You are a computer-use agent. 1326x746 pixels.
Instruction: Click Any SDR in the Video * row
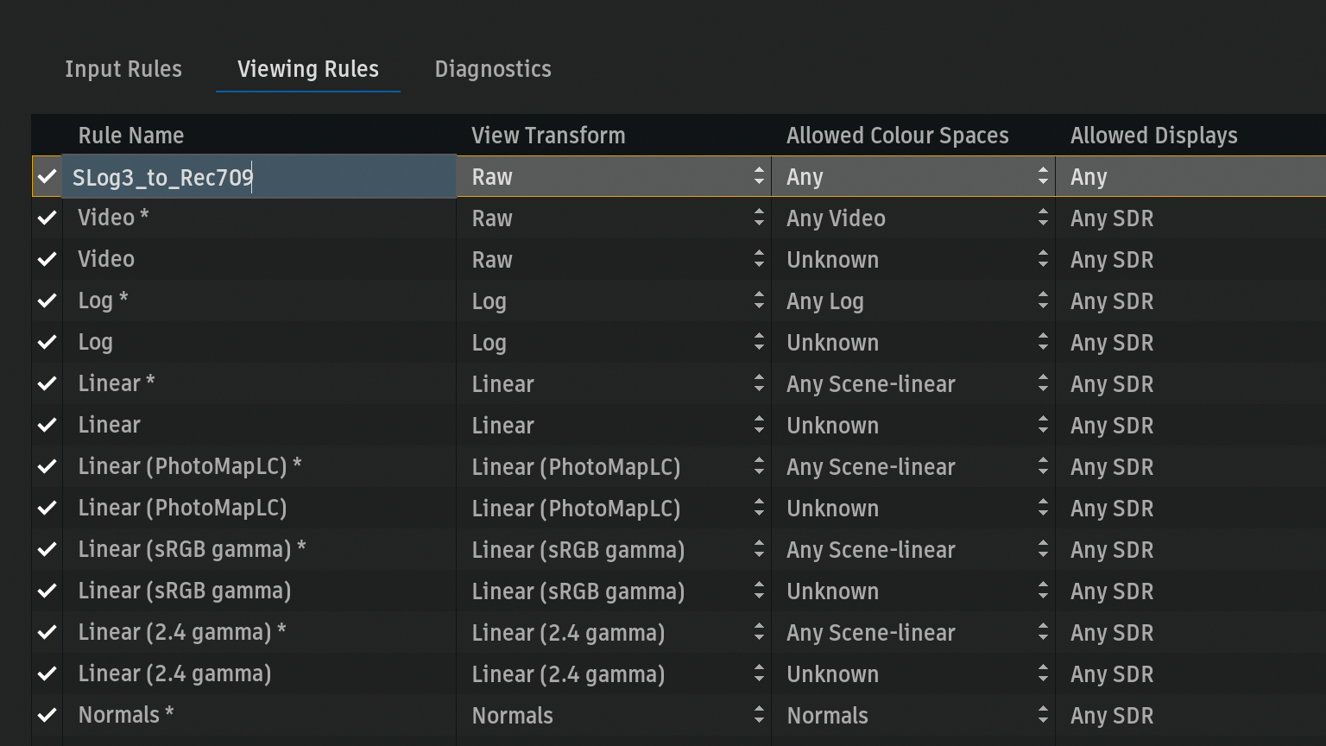(1112, 218)
